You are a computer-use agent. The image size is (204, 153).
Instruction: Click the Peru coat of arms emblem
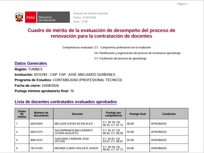(19, 17)
